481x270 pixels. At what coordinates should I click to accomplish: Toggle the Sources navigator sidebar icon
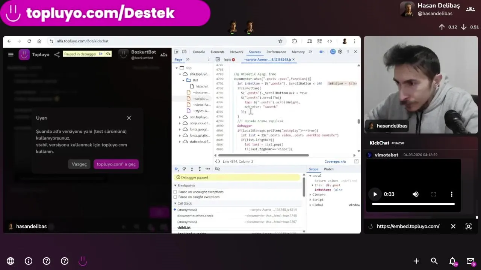[218, 60]
